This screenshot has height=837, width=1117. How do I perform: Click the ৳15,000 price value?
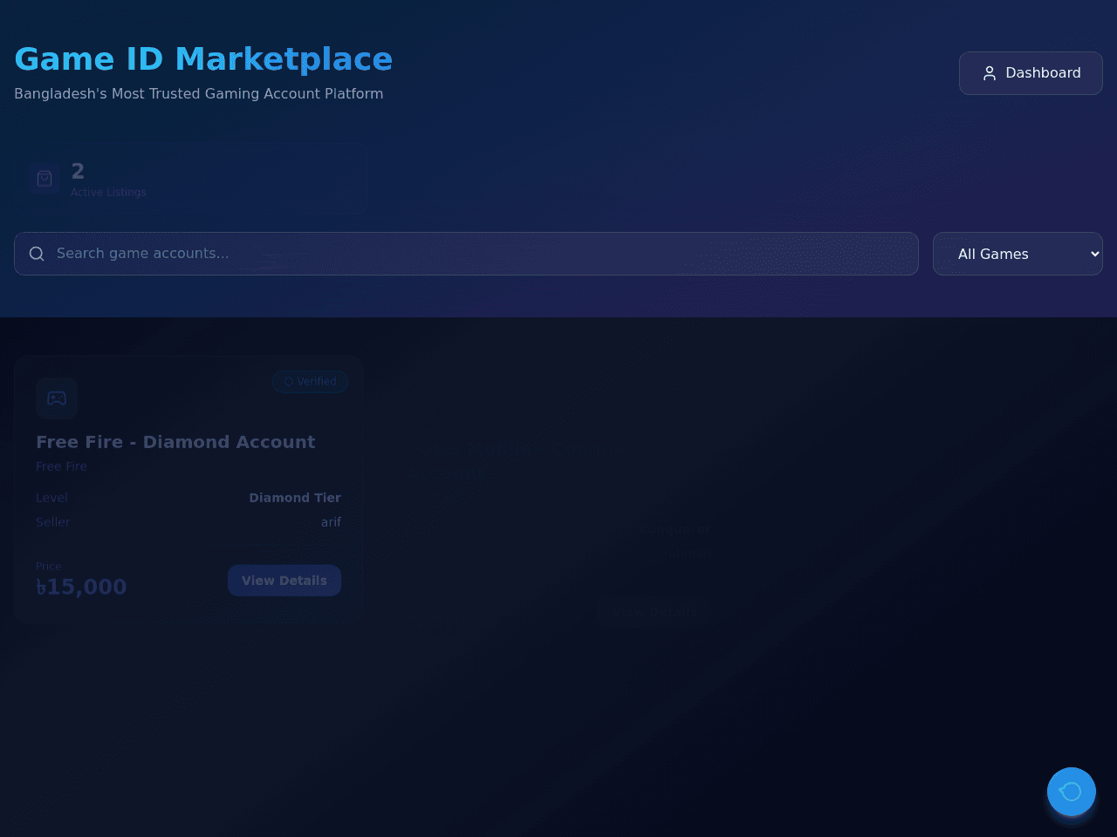coord(81,587)
